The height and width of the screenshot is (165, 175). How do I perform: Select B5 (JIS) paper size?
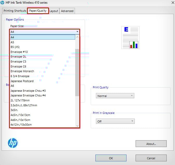pyautogui.click(x=43, y=47)
